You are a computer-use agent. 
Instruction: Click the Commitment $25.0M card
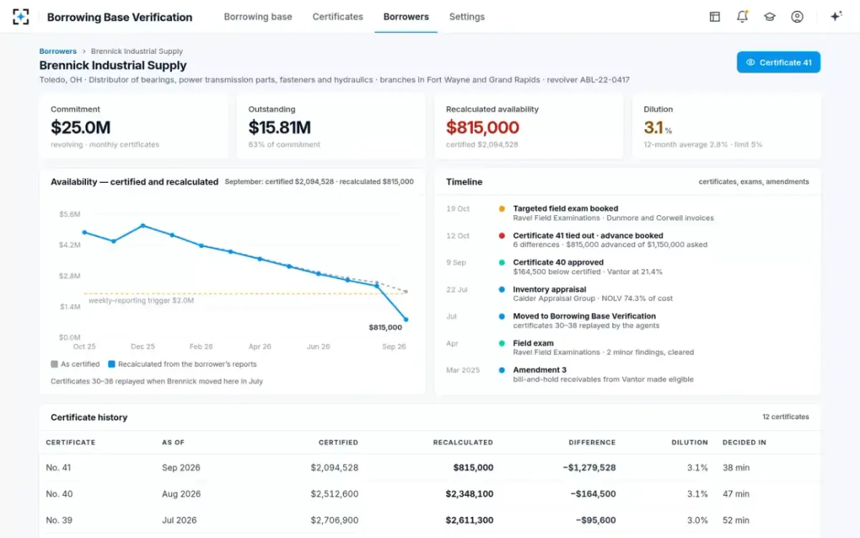pyautogui.click(x=133, y=126)
